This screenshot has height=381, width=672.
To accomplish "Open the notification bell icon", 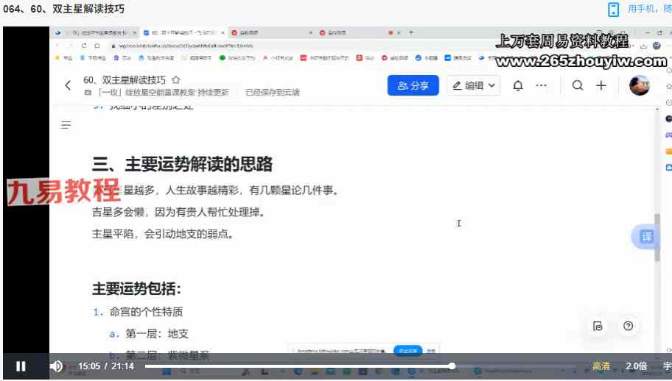I will click(518, 85).
